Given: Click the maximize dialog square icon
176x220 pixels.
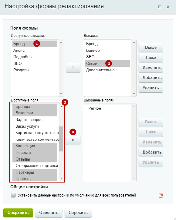Looking at the screenshot, I should point(160,7).
